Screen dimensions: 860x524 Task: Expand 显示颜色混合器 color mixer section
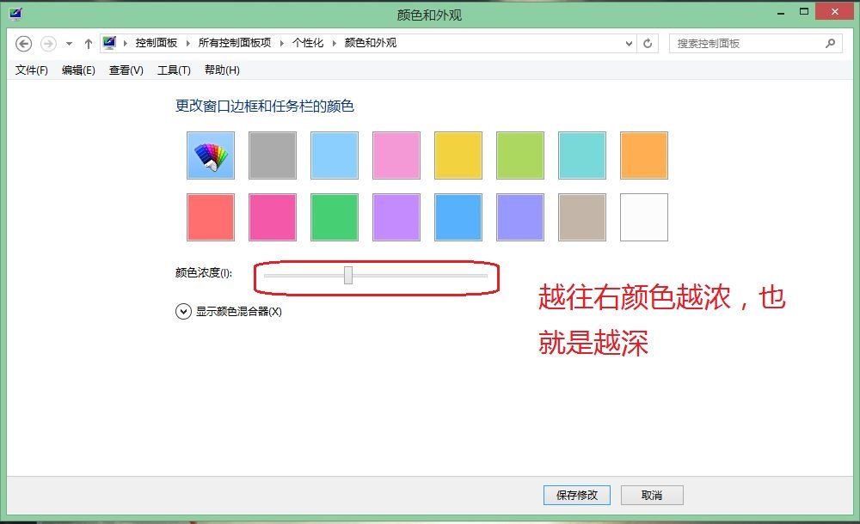181,312
